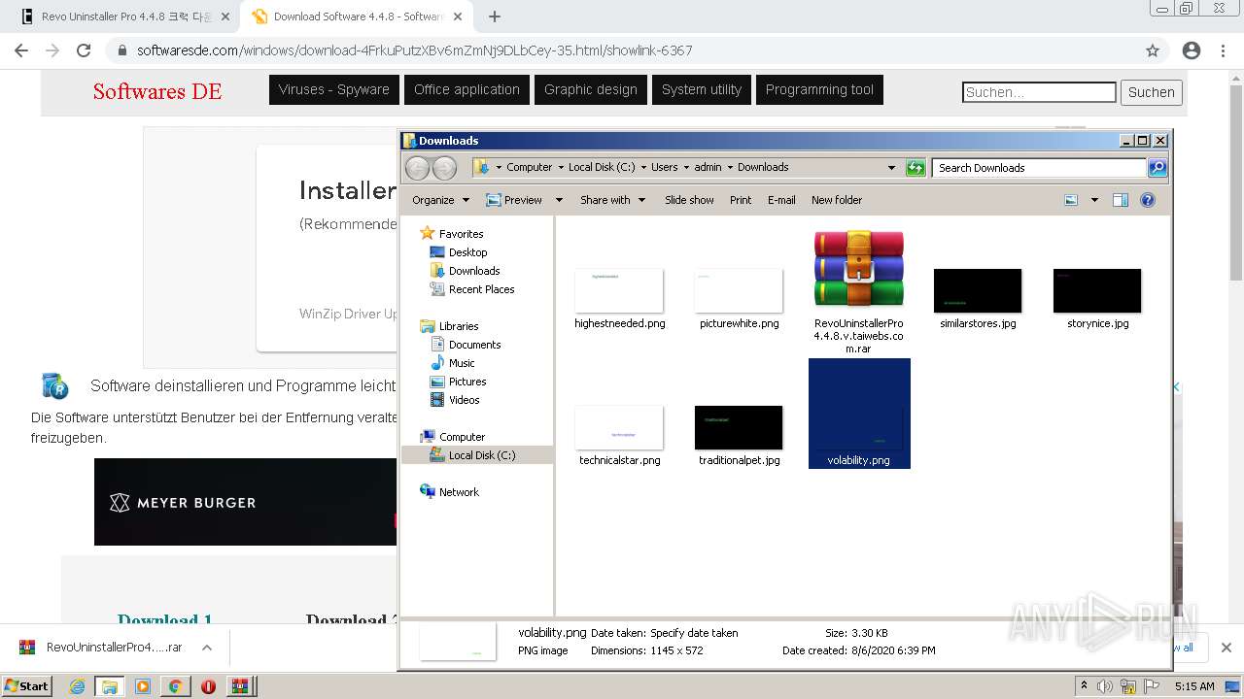This screenshot has width=1244, height=699.
Task: Open System utility website menu
Action: (x=702, y=89)
